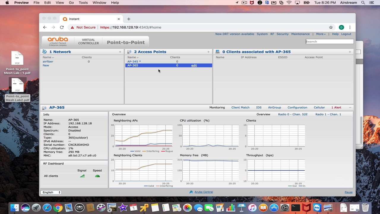
Task: Open Safari from the Dock
Action: click(47, 207)
